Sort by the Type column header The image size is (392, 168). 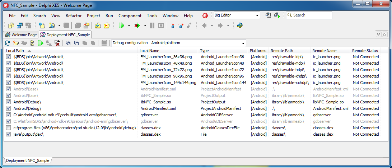pos(223,51)
